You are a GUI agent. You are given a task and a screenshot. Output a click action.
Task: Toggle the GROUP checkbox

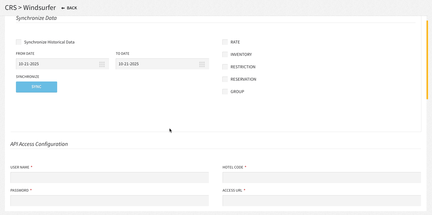[225, 92]
